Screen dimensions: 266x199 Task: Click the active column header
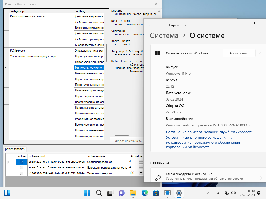click(22, 156)
